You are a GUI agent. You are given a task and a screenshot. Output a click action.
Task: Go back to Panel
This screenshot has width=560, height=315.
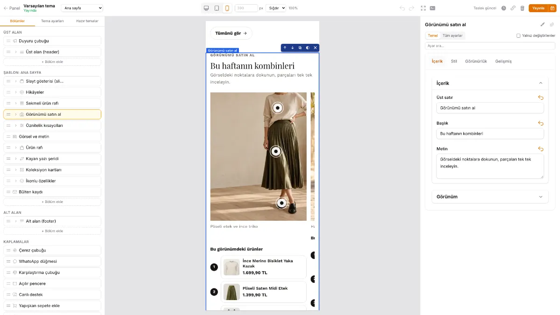(x=12, y=8)
